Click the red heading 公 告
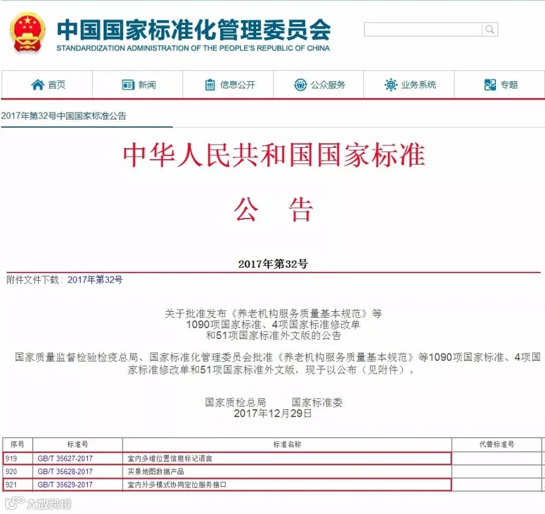Image resolution: width=545 pixels, height=514 pixels. 274,209
